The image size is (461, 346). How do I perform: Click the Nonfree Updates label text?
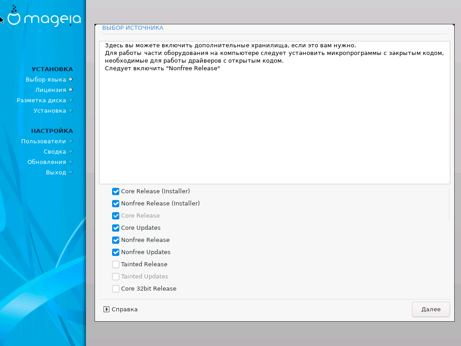pos(145,252)
